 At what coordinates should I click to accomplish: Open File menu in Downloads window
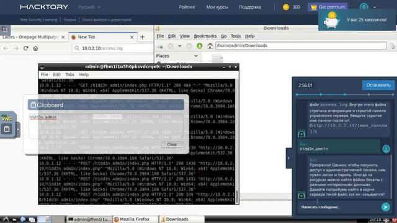click(160, 36)
